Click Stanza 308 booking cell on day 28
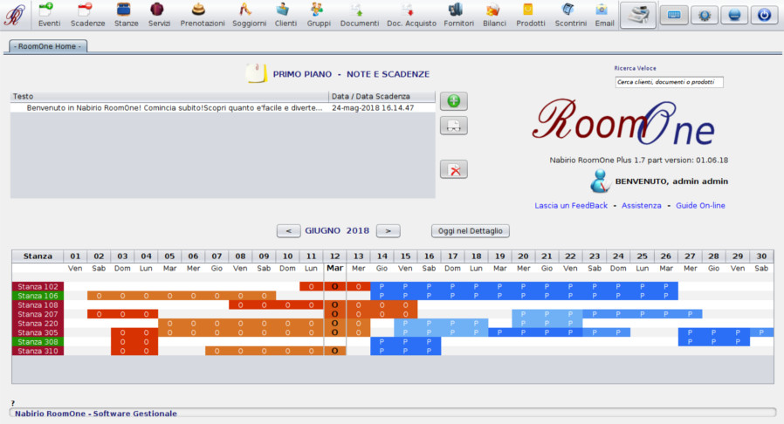This screenshot has height=424, width=784. tap(713, 342)
